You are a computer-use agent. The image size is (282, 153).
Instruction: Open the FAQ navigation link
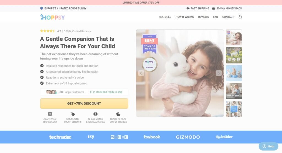(215, 17)
